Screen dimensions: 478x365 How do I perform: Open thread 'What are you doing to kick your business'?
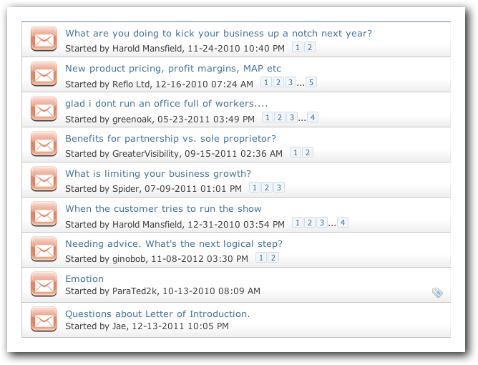(x=218, y=33)
